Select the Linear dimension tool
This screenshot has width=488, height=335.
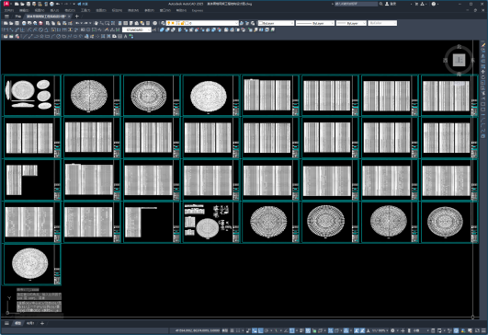pyautogui.click(x=6, y=29)
